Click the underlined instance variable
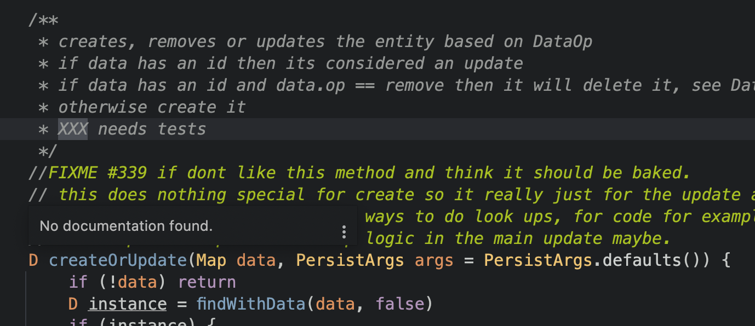Viewport: 755px width, 326px height. point(127,304)
